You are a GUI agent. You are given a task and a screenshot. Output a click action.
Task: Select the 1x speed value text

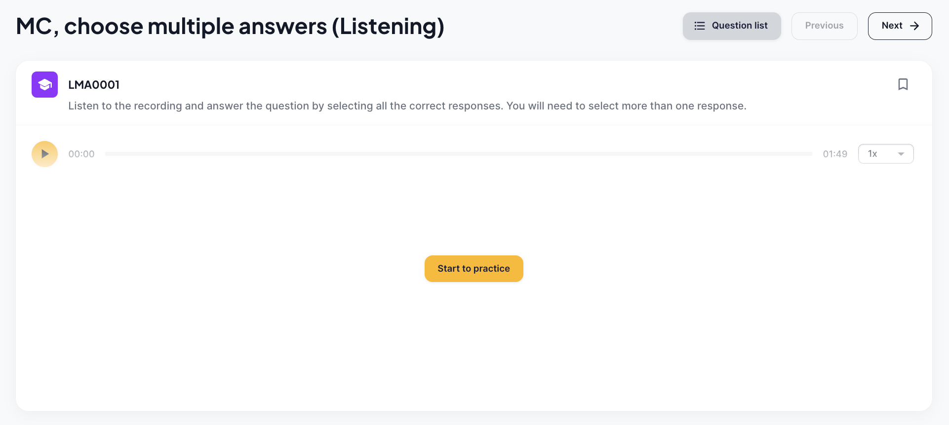point(872,154)
